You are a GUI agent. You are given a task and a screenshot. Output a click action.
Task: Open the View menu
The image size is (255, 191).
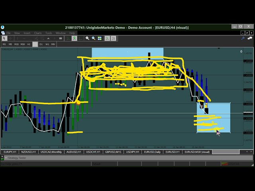click(17, 33)
